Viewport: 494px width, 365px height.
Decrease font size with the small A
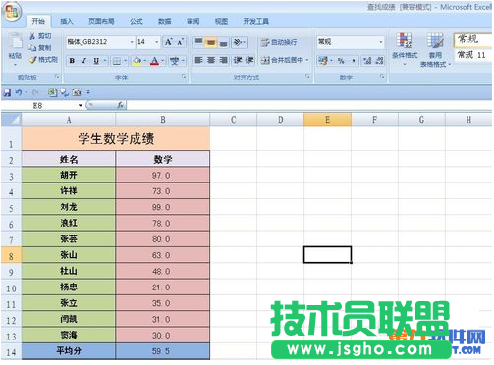point(181,42)
